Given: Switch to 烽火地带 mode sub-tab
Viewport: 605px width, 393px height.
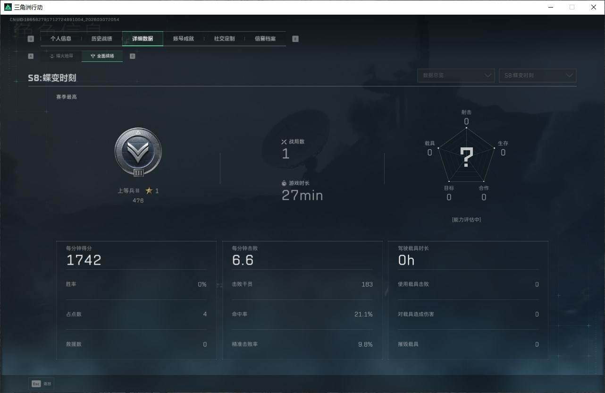Looking at the screenshot, I should pyautogui.click(x=61, y=56).
